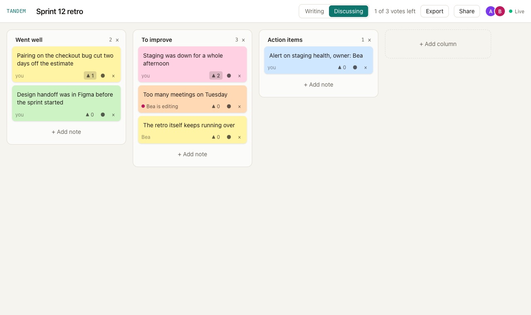Remove the 'Action items' column

[370, 40]
